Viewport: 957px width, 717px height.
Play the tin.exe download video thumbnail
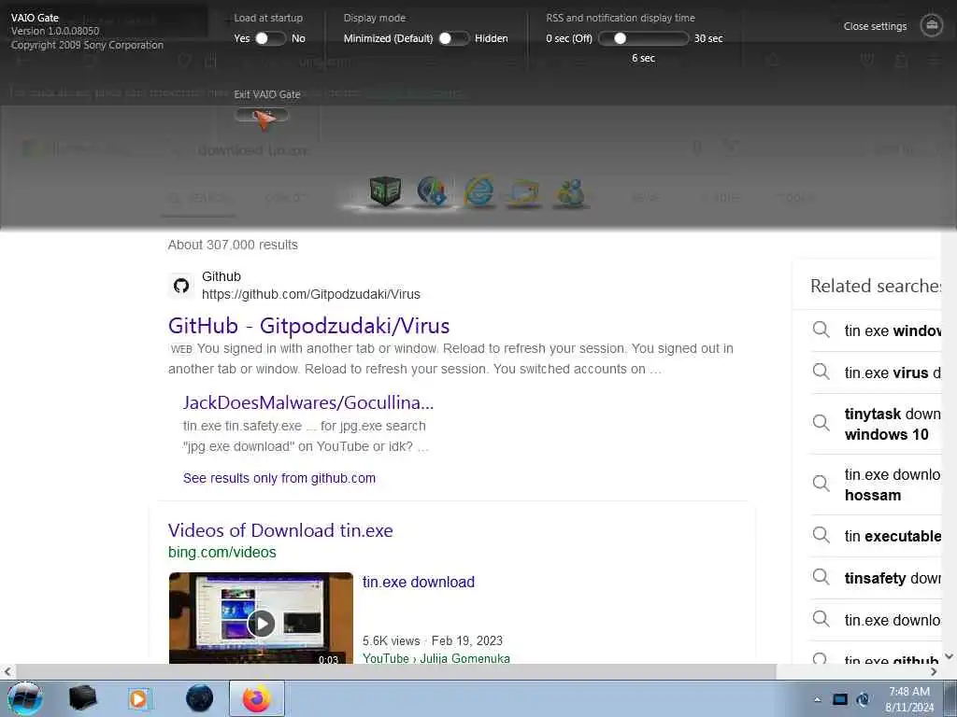click(x=262, y=618)
